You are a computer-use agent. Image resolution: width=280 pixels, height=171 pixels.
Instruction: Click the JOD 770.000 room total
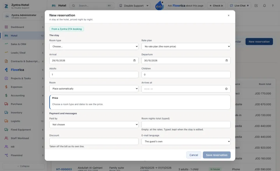pos(263,94)
